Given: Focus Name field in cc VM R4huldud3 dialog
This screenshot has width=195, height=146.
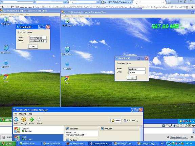Looking at the screenshot, I should pyautogui.click(x=137, y=69).
